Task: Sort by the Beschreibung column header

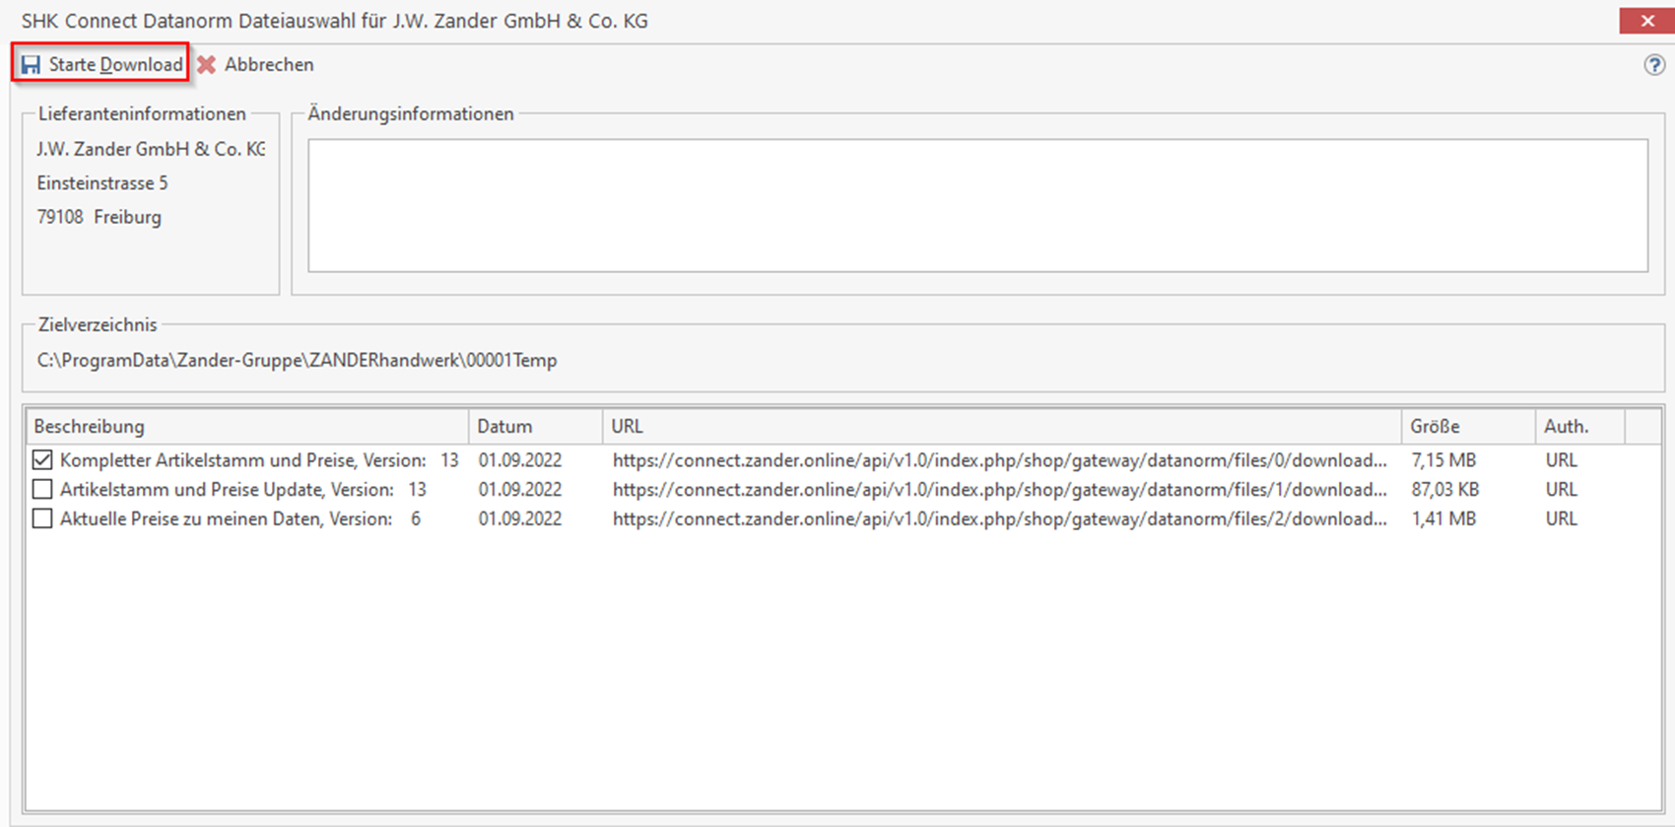Action: click(x=89, y=427)
